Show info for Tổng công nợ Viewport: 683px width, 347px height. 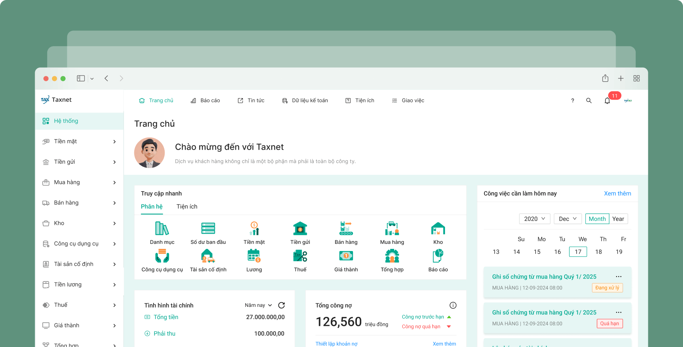pyautogui.click(x=453, y=305)
